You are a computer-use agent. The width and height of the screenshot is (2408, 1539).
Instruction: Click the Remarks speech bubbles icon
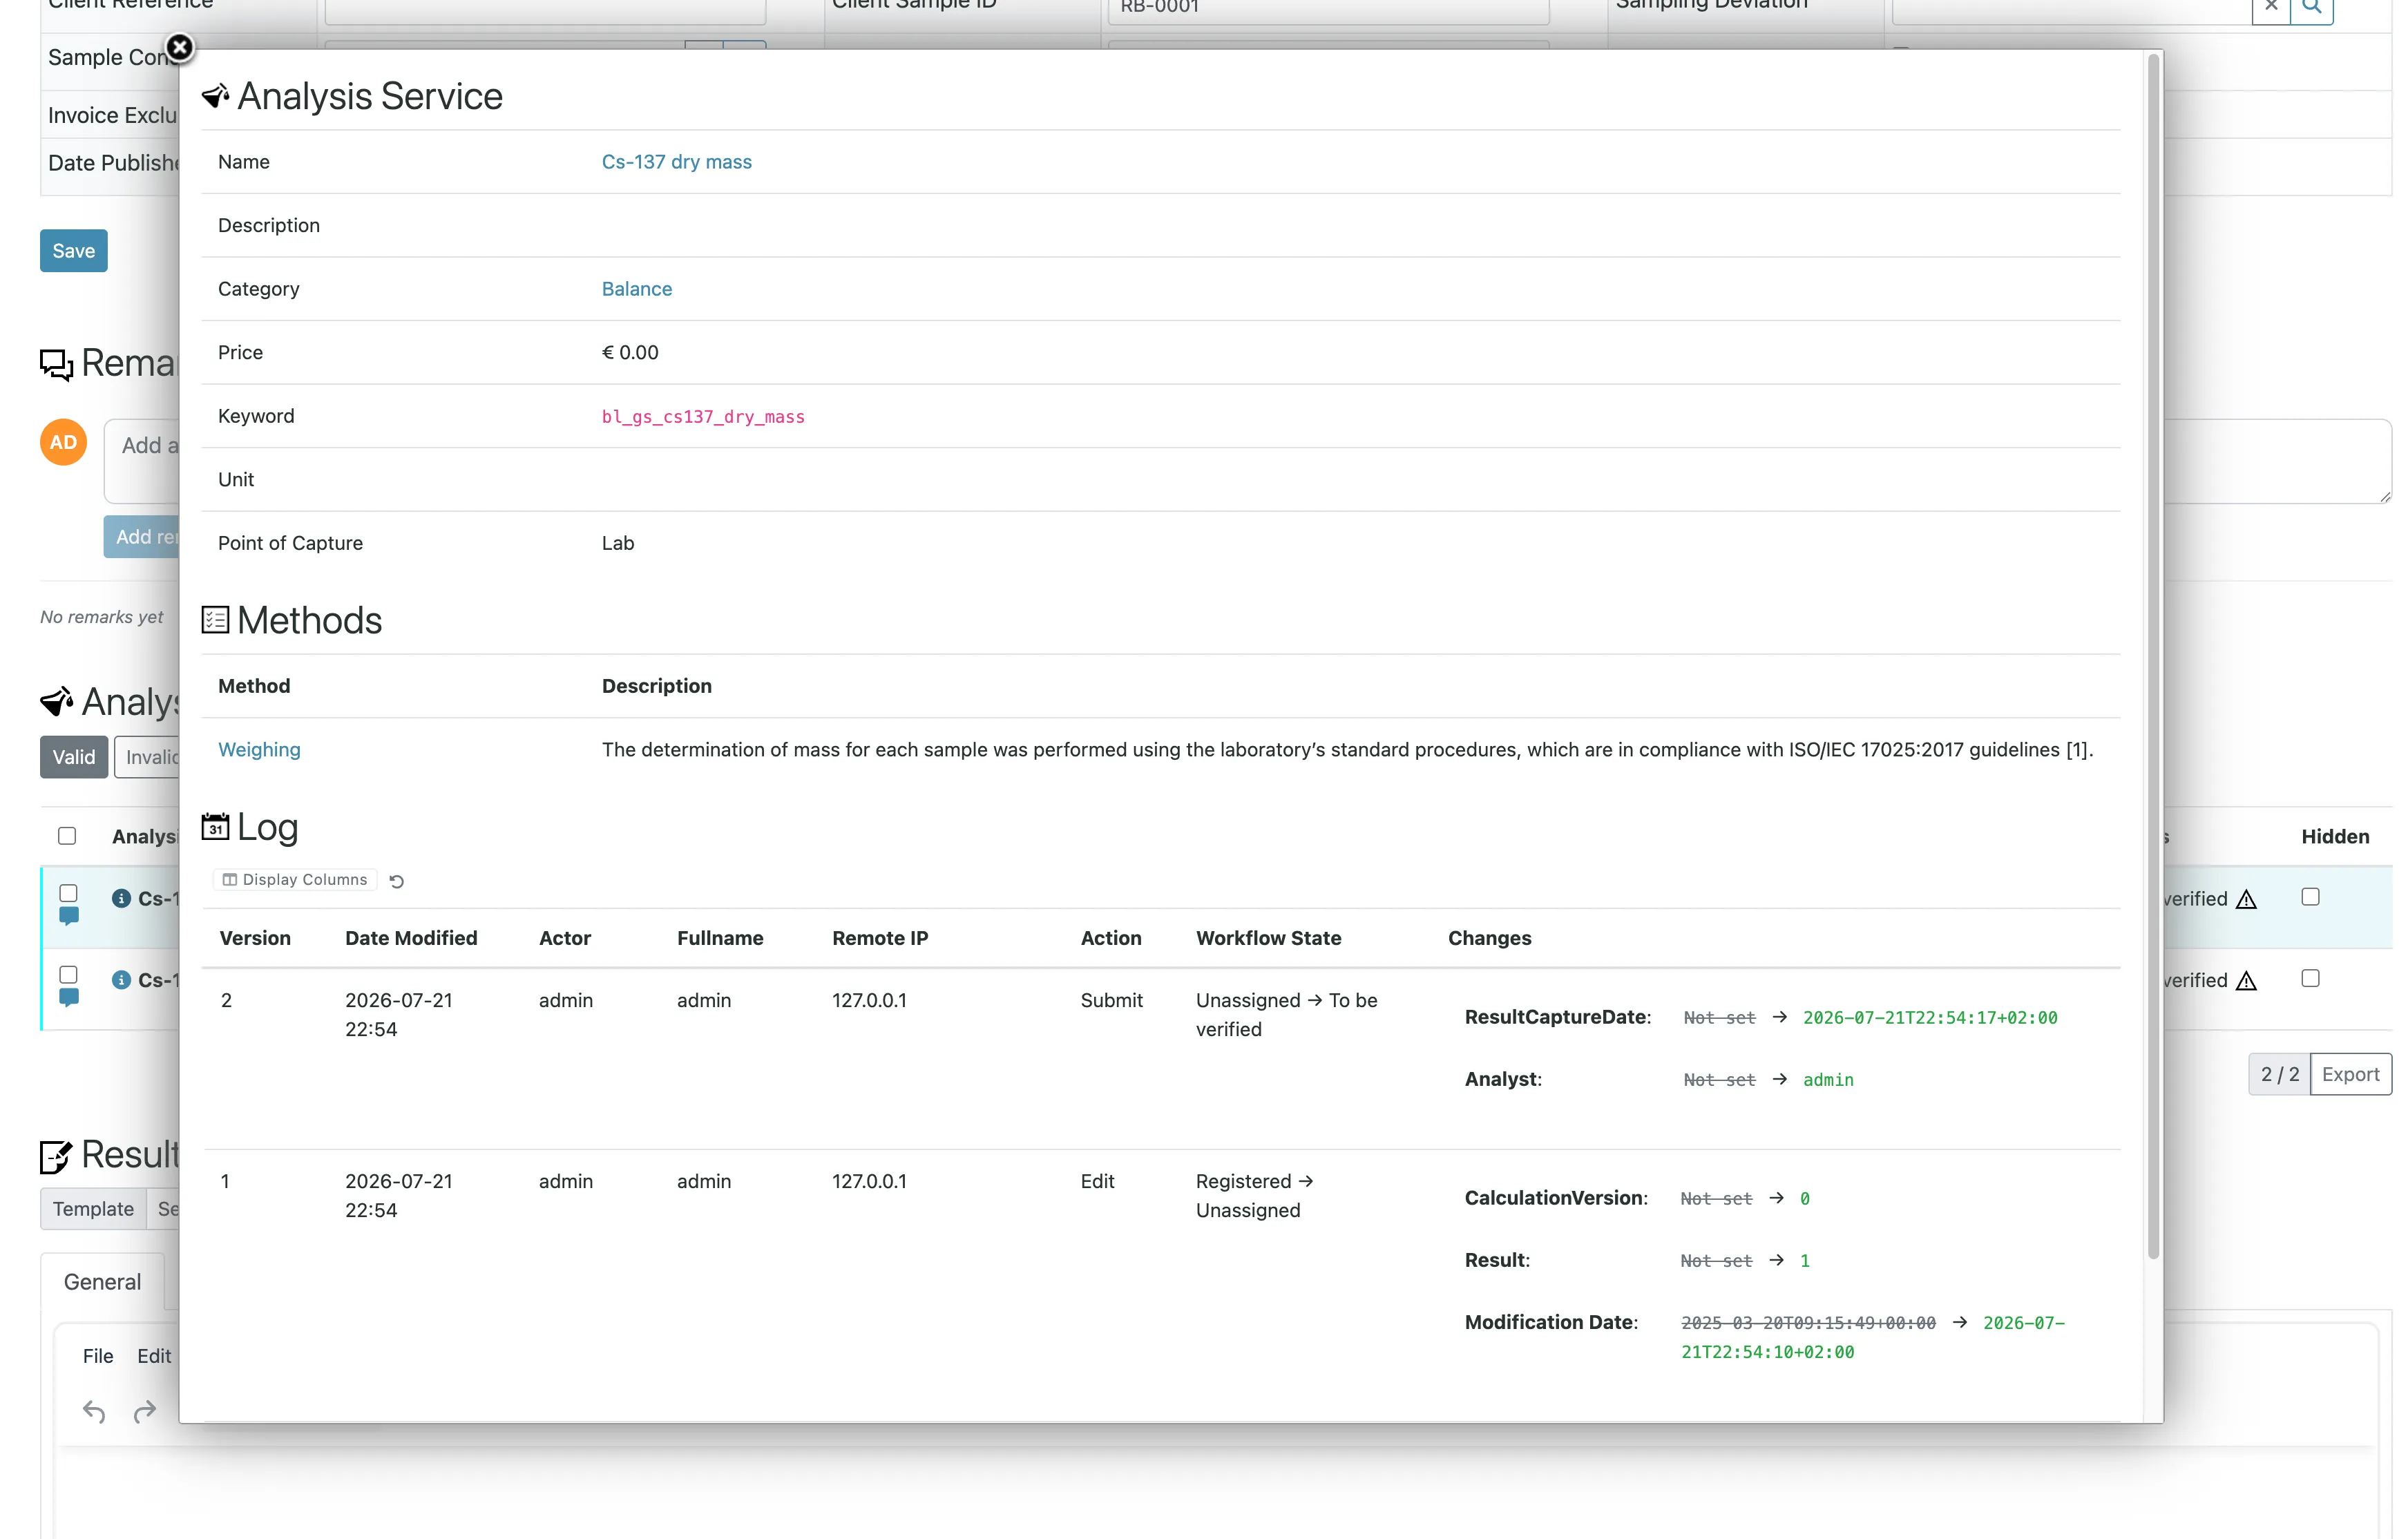click(x=56, y=364)
